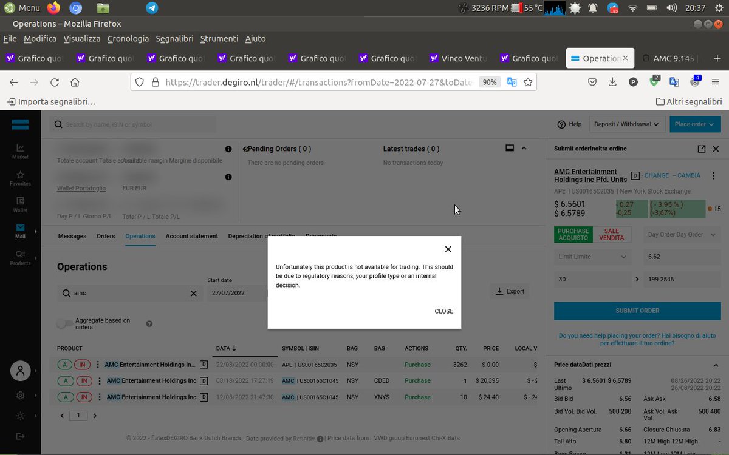Open the Cronologia menu
The height and width of the screenshot is (455, 729).
click(128, 38)
